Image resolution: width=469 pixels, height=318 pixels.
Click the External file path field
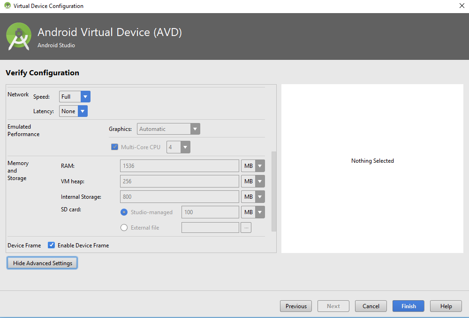pyautogui.click(x=210, y=228)
